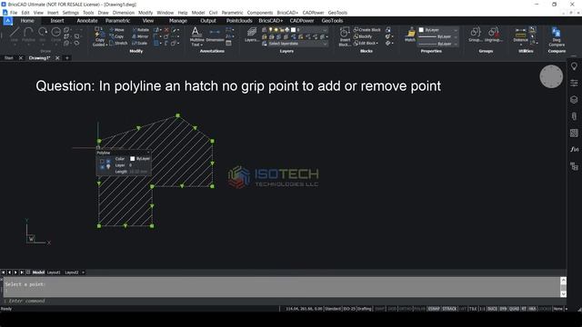Select the Line draw tool
Image resolution: width=582 pixels, height=327 pixels.
coord(15,35)
